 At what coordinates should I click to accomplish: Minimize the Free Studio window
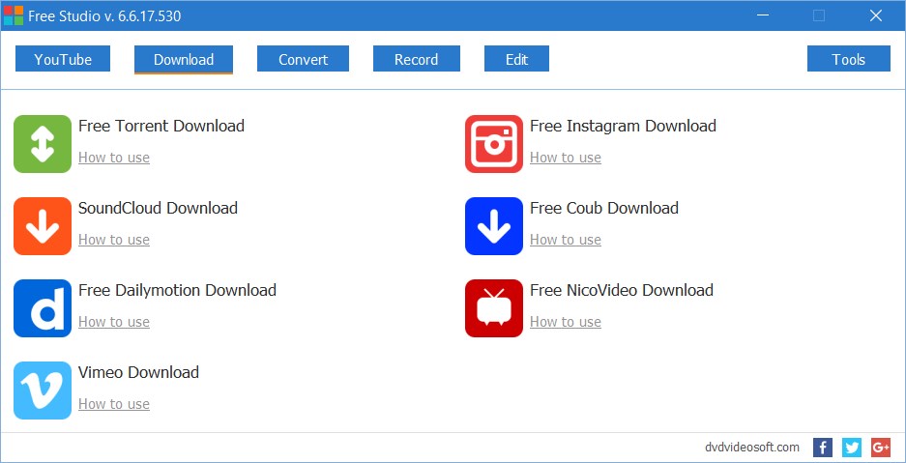[x=763, y=15]
